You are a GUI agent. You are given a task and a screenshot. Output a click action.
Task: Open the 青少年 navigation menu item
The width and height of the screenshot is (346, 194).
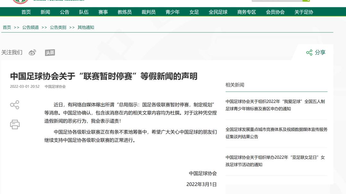[173, 12]
